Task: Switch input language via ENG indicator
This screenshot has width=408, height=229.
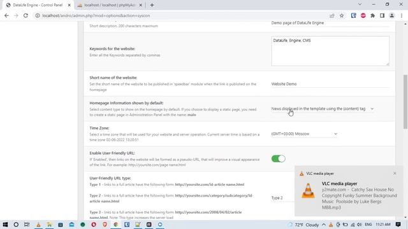Action: [x=368, y=225]
